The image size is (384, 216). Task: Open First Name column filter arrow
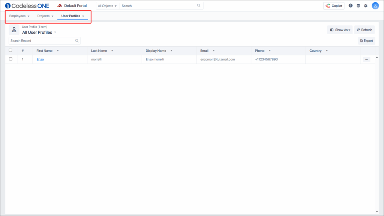[58, 51]
